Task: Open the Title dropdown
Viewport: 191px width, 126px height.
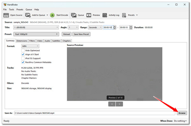Action: click(36, 27)
